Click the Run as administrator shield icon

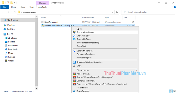tap(74, 32)
